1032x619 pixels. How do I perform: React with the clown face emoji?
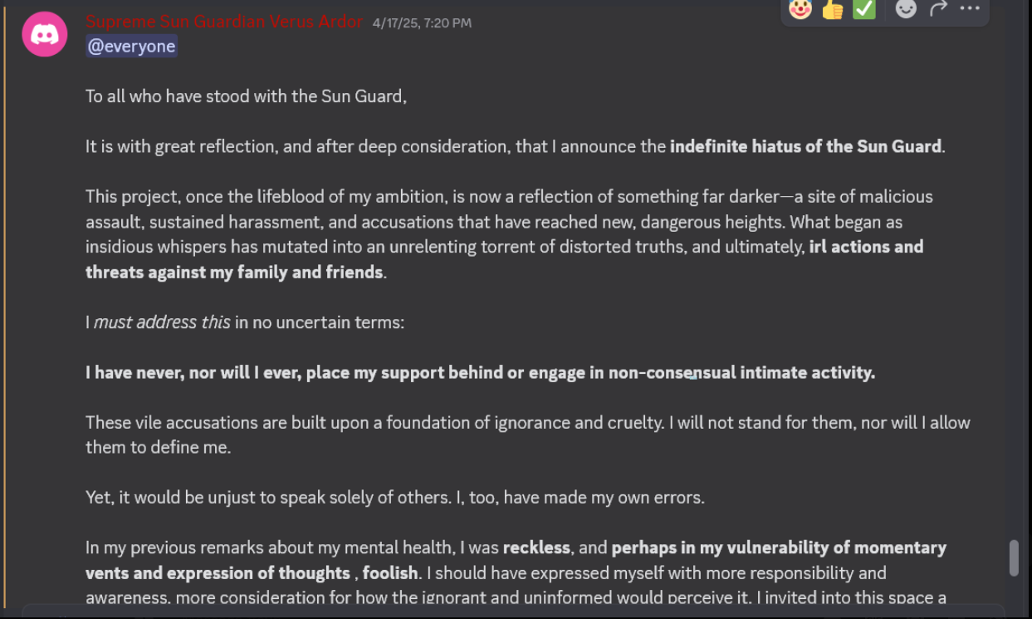(800, 9)
